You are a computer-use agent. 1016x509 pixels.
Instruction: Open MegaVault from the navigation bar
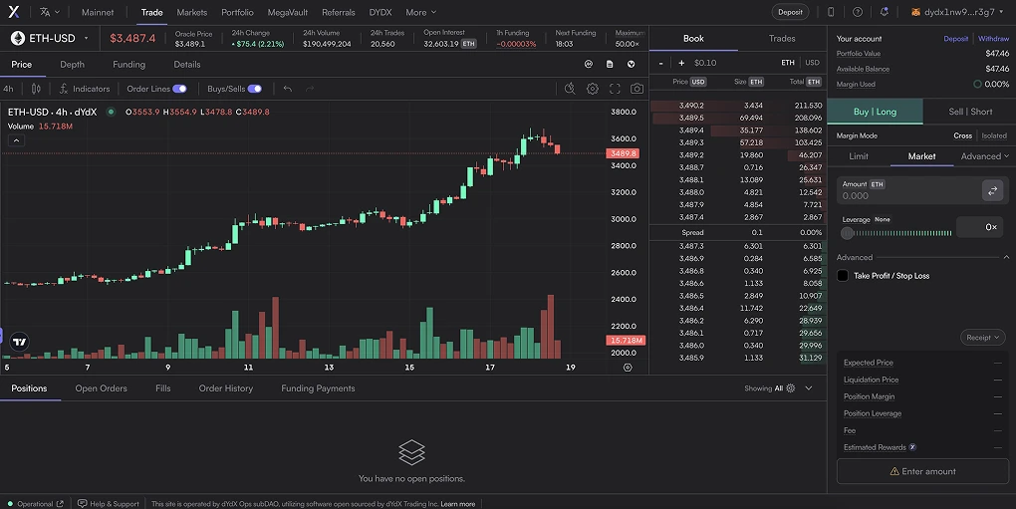click(288, 12)
